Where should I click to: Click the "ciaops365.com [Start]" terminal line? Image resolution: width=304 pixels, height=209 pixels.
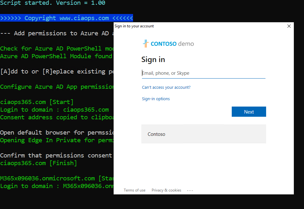pyautogui.click(x=37, y=102)
